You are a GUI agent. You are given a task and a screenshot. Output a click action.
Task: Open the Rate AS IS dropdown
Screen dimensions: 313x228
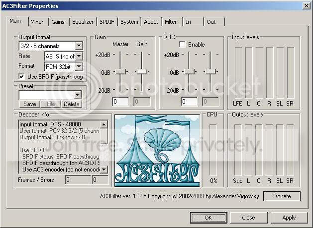click(x=79, y=56)
